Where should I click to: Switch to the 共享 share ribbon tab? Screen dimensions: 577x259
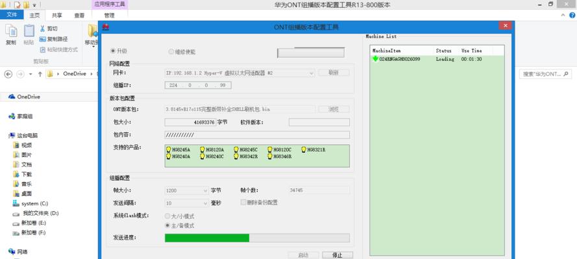point(56,16)
